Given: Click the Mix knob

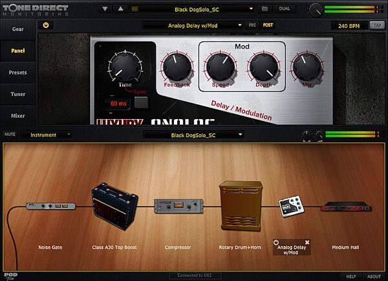Looking at the screenshot, I should tap(307, 67).
